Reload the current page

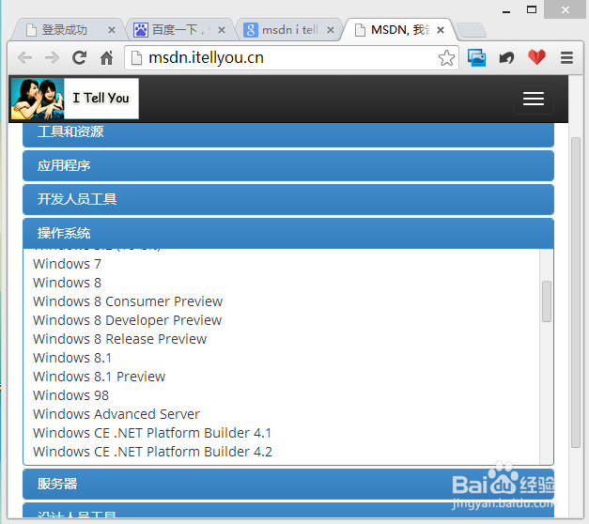coord(79,57)
